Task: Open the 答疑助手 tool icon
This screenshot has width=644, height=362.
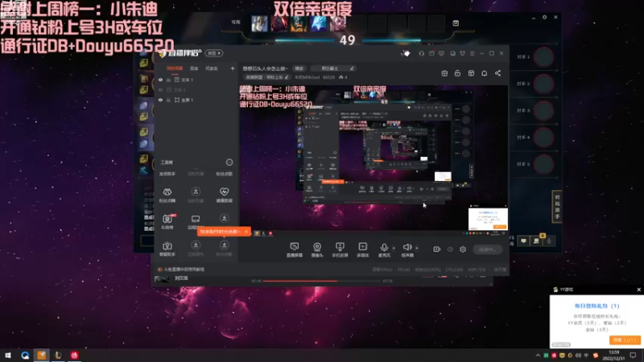Action: point(167,249)
